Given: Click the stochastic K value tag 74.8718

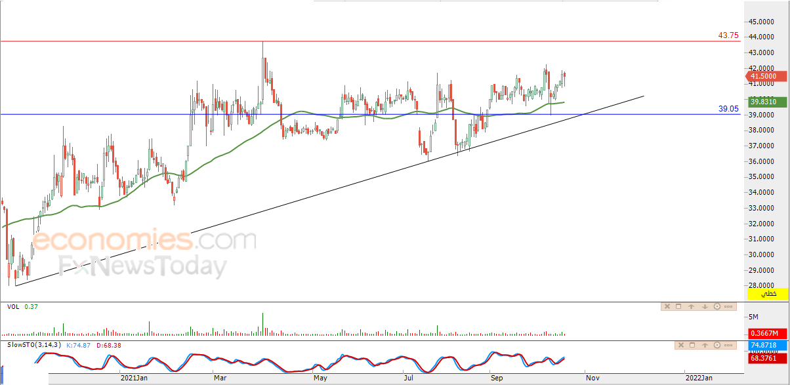Looking at the screenshot, I should click(x=767, y=345).
